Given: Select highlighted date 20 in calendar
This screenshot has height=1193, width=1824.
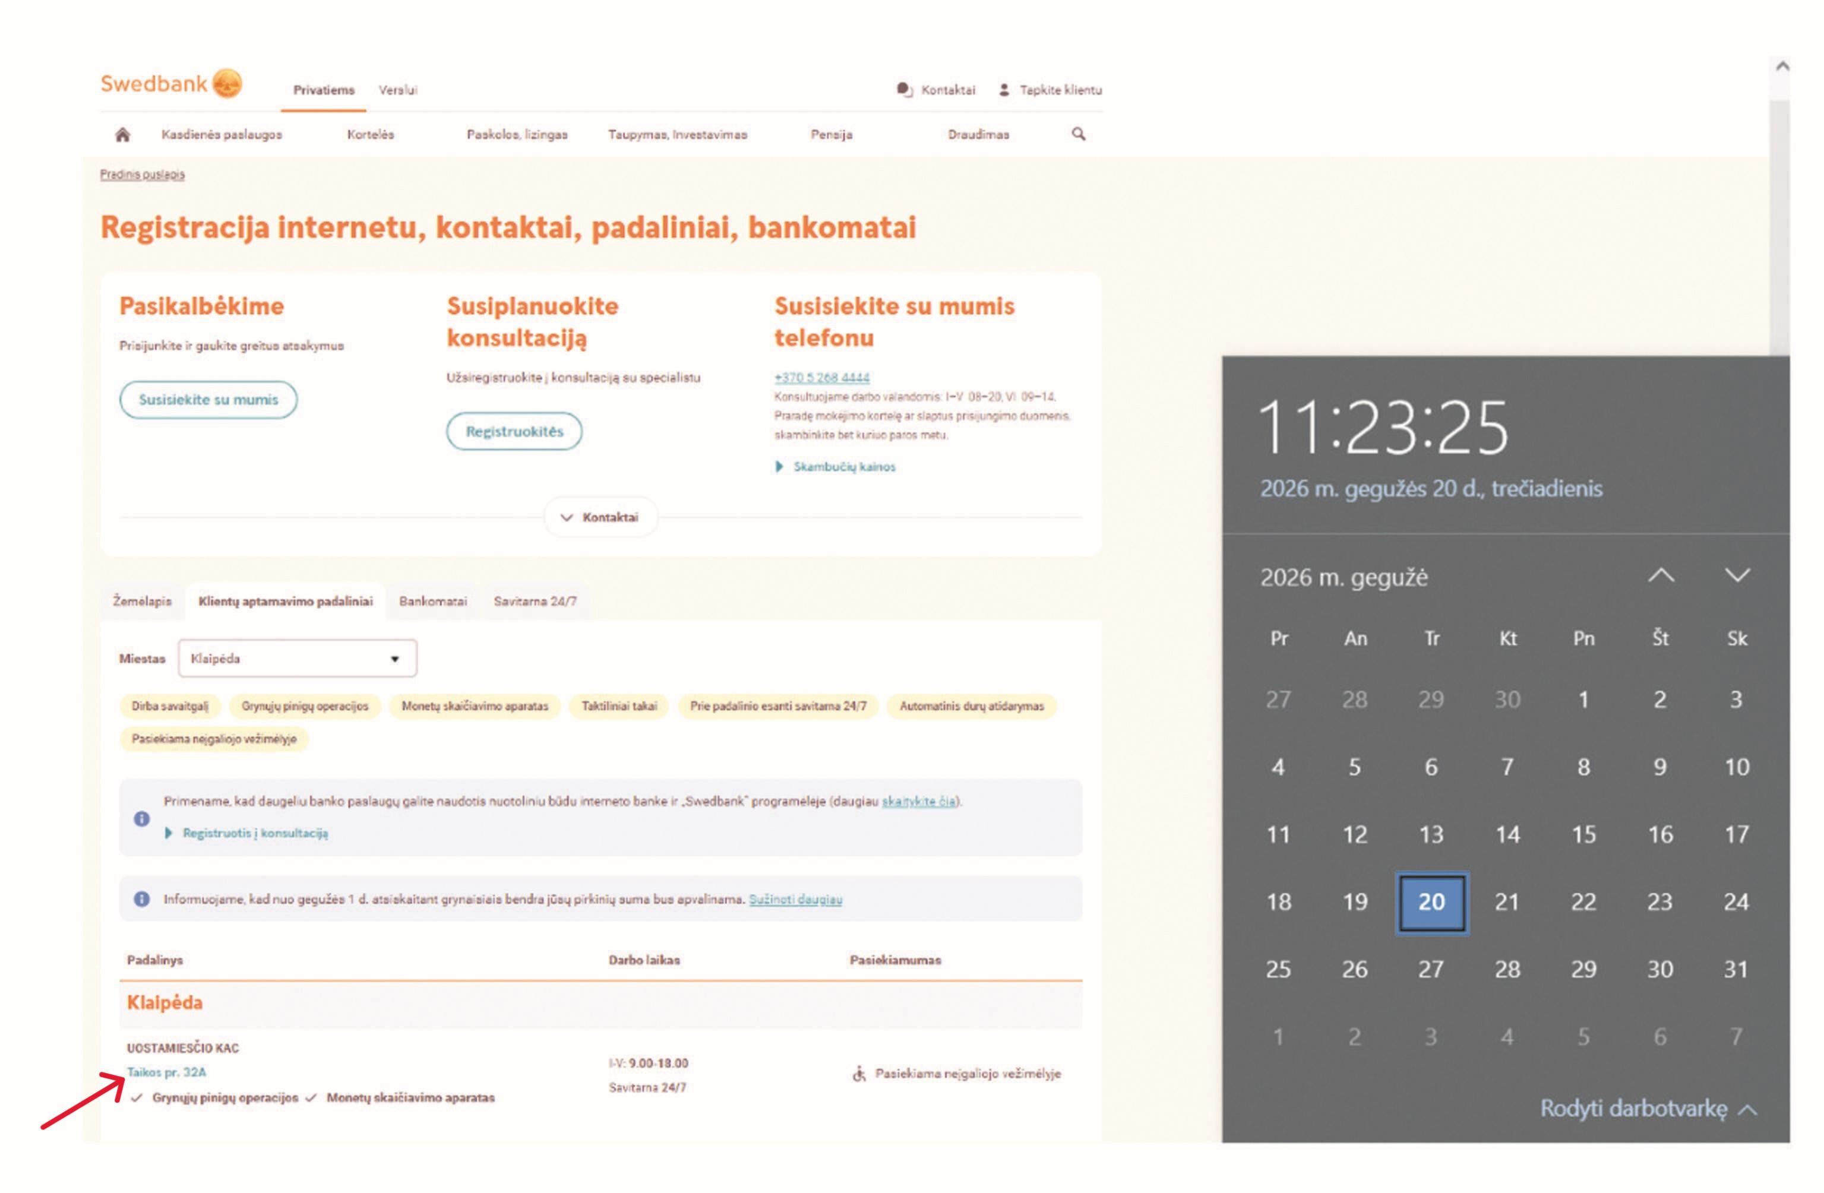Looking at the screenshot, I should [x=1431, y=902].
